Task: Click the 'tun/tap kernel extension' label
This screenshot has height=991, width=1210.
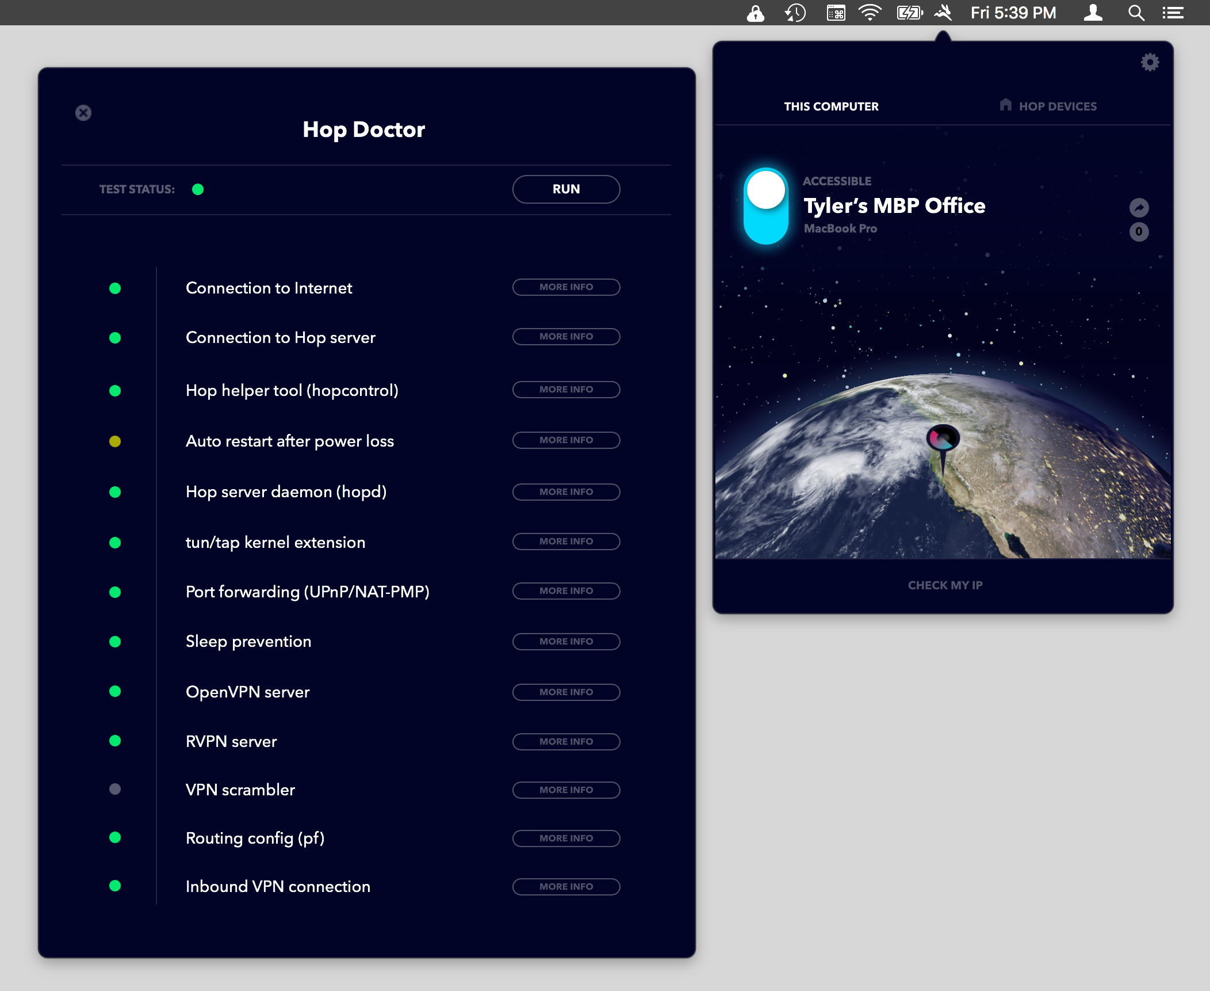Action: [x=275, y=543]
